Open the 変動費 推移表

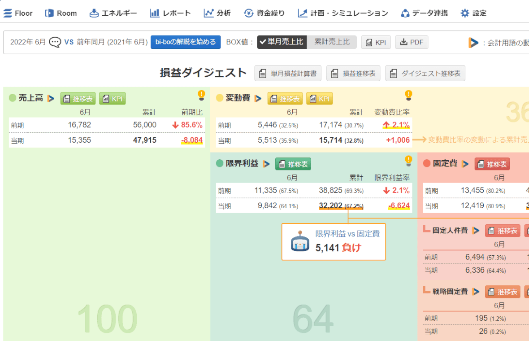pyautogui.click(x=285, y=99)
